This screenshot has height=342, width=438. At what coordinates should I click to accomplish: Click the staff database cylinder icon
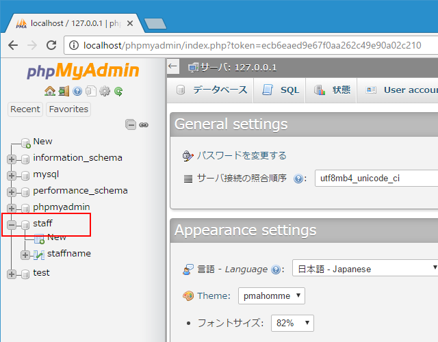tap(25, 225)
